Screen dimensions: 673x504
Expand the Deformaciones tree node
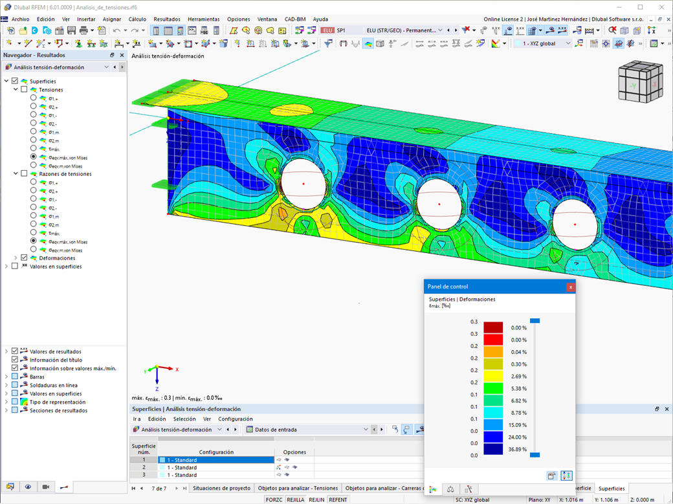point(16,257)
